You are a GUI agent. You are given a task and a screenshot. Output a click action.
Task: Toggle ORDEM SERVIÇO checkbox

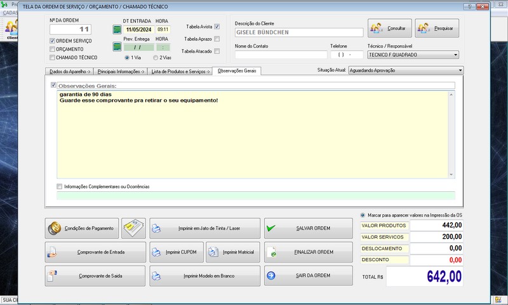pyautogui.click(x=52, y=41)
